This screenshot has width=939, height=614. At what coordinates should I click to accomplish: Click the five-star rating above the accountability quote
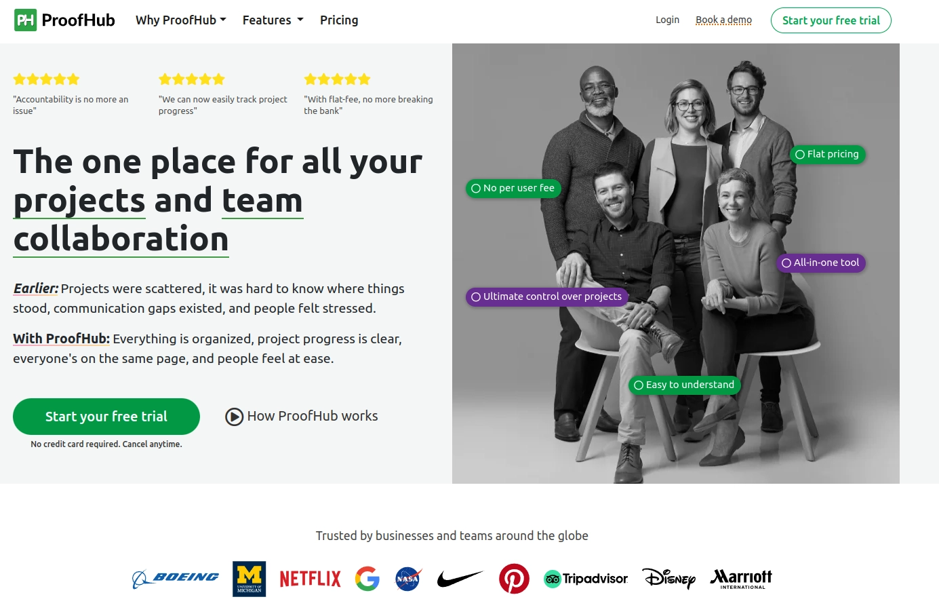(45, 79)
